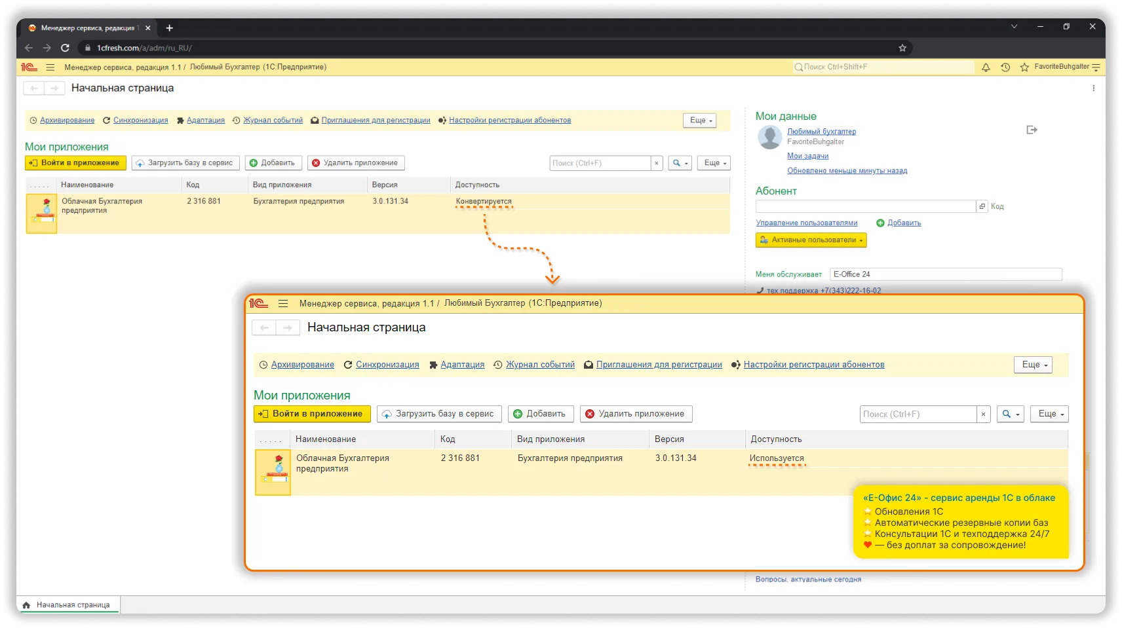The height and width of the screenshot is (628, 1122).
Task: Open Любимый бухгалтер profile link
Action: click(821, 132)
